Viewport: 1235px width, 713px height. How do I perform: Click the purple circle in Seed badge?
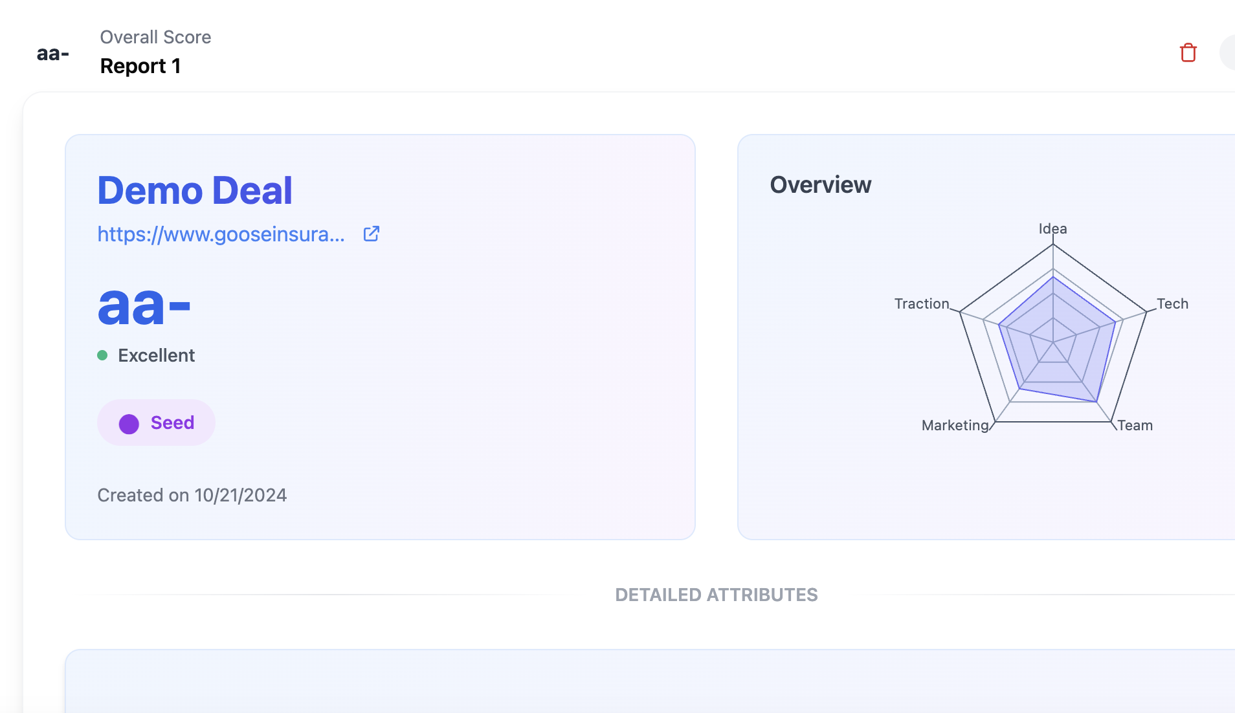pos(129,424)
